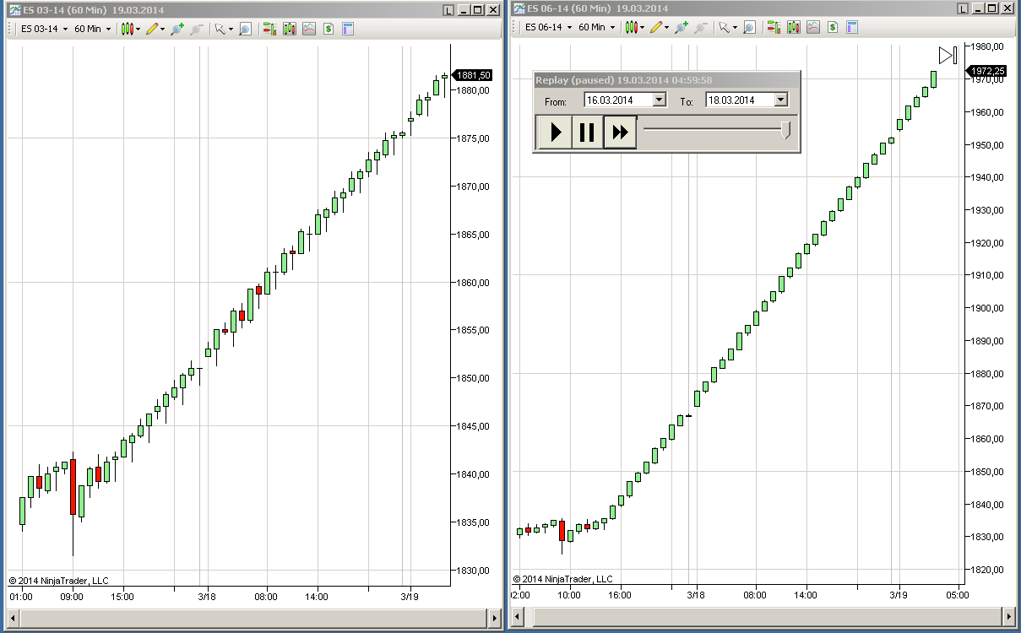This screenshot has width=1021, height=633.
Task: Expand ES 03-14 instrument selector dropdown
Action: [65, 29]
